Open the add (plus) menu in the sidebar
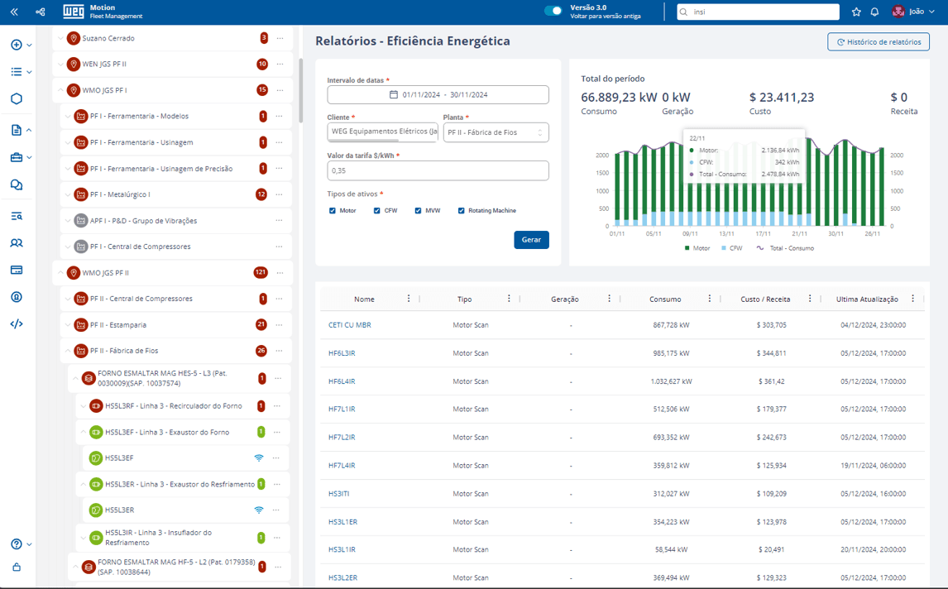948x589 pixels. [17, 45]
